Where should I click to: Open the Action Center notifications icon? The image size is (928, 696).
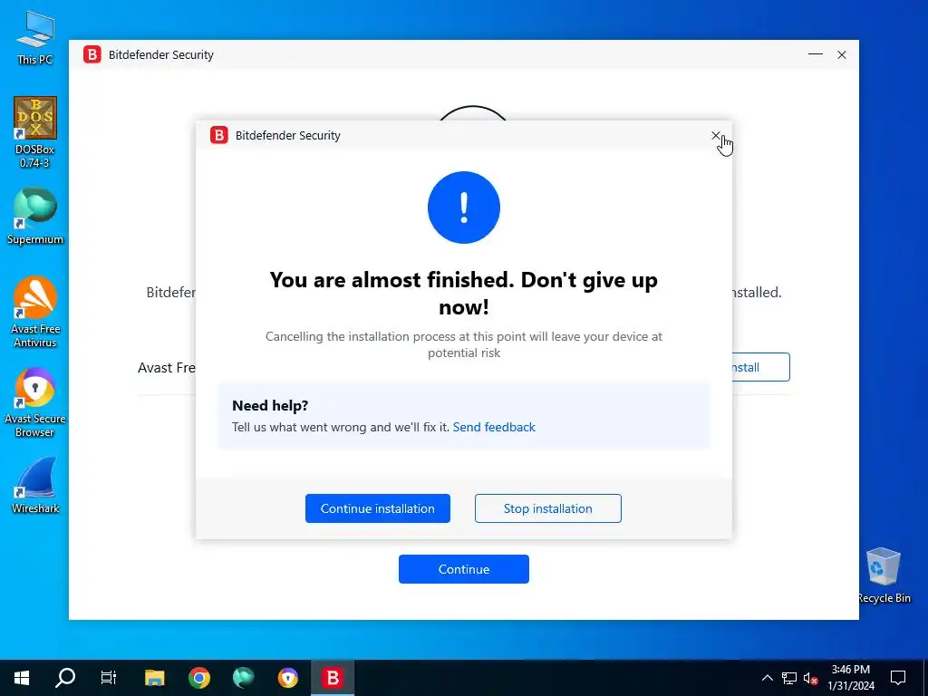click(x=898, y=678)
